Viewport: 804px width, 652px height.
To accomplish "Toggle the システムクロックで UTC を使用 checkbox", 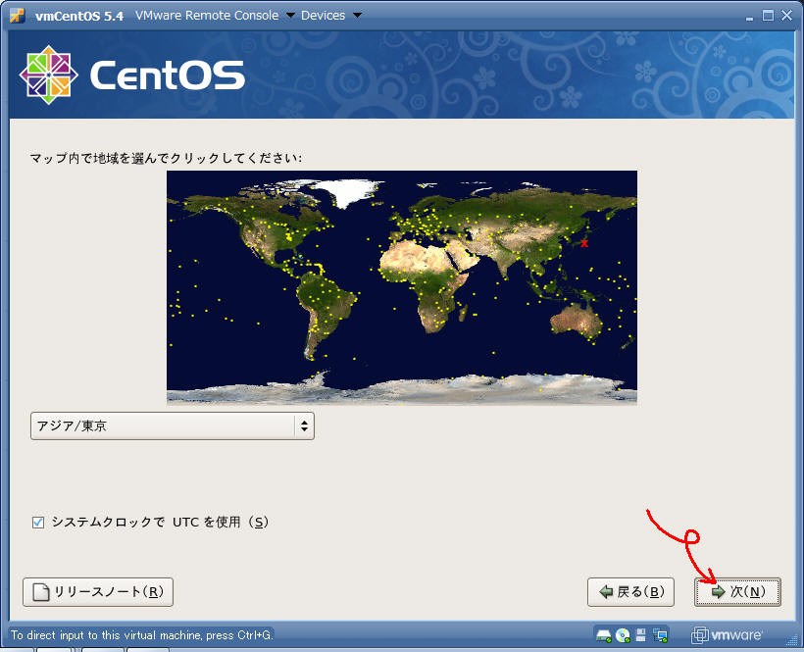I will [x=38, y=523].
